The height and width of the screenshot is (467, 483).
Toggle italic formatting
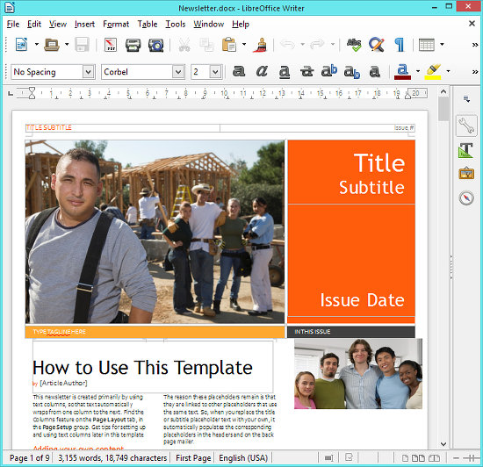point(262,71)
